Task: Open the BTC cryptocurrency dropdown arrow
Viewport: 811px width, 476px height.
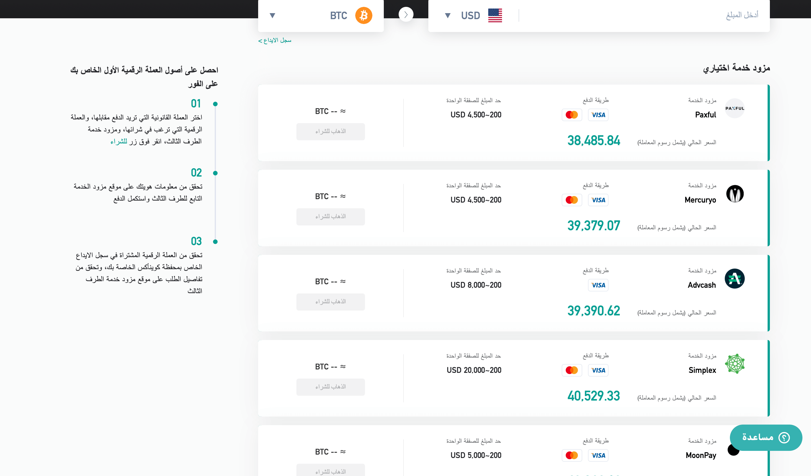Action: point(272,15)
